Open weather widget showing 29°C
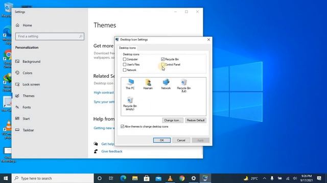 click(251, 178)
